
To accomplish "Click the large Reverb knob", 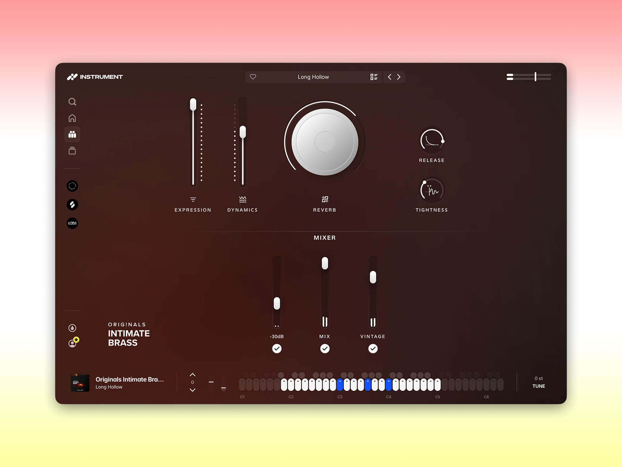I will coord(325,142).
